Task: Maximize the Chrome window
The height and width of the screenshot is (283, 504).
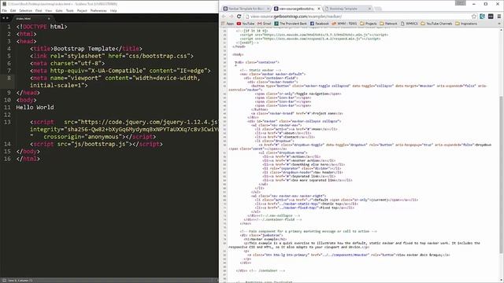Action: 486,4
